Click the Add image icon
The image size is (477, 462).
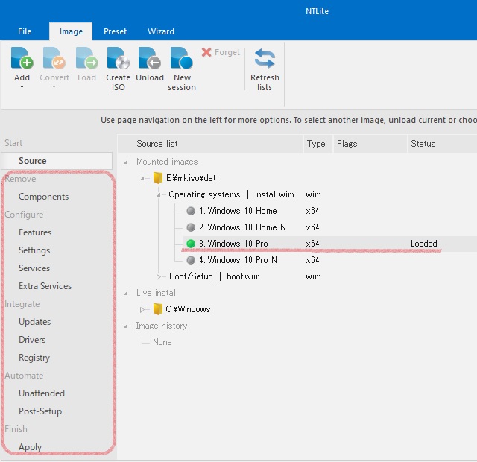(22, 58)
